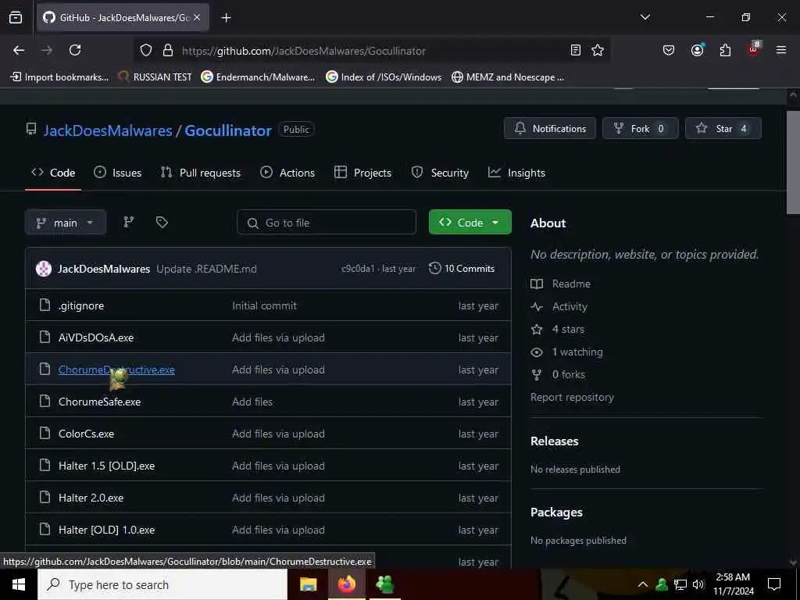Screen dimensions: 800x600
Task: Open the Readme link in About
Action: [x=561, y=284]
